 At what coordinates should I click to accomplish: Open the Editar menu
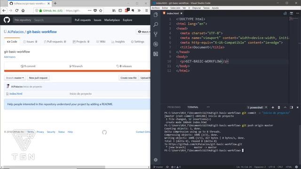click(165, 8)
